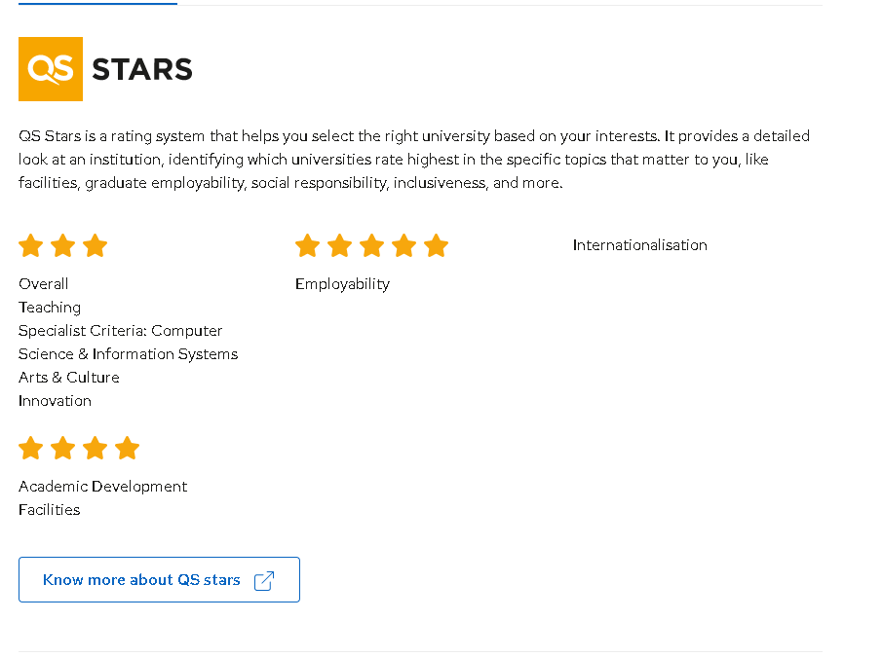This screenshot has height=657, width=883.
Task: Click the Facilities label
Action: (x=49, y=509)
